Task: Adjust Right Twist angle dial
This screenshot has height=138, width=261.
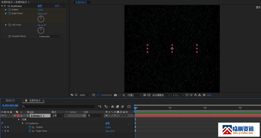Action: pyautogui.click(x=41, y=19)
